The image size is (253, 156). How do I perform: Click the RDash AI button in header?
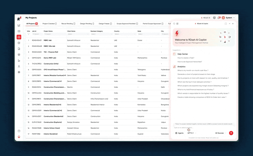[x=206, y=18]
